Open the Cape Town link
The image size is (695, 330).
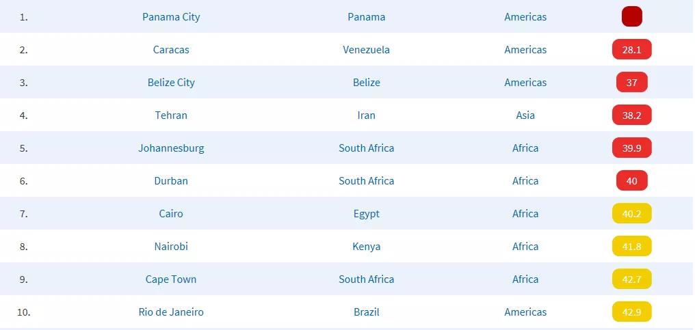point(171,279)
